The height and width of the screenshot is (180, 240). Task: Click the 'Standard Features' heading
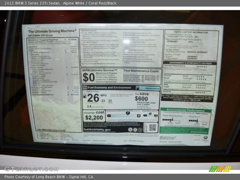click(89, 31)
